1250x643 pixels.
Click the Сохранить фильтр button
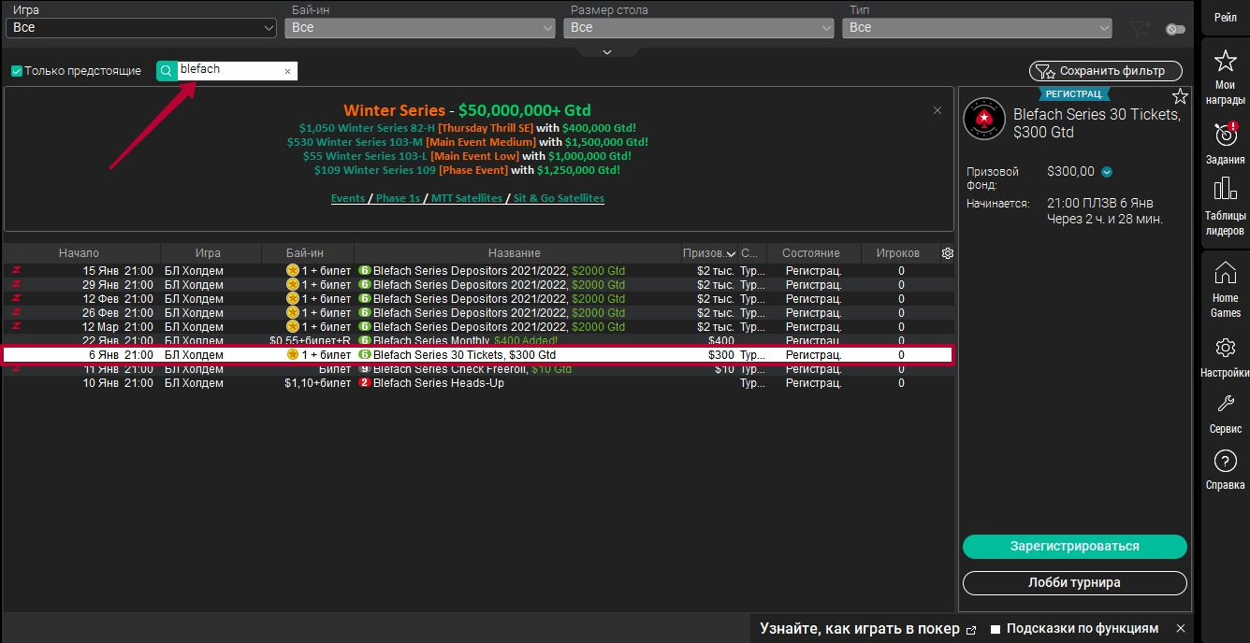click(x=1106, y=71)
